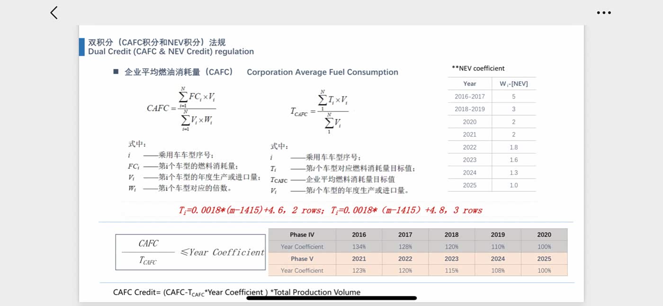Click the 134% year coefficient cell
This screenshot has width=663, height=306.
[x=358, y=247]
